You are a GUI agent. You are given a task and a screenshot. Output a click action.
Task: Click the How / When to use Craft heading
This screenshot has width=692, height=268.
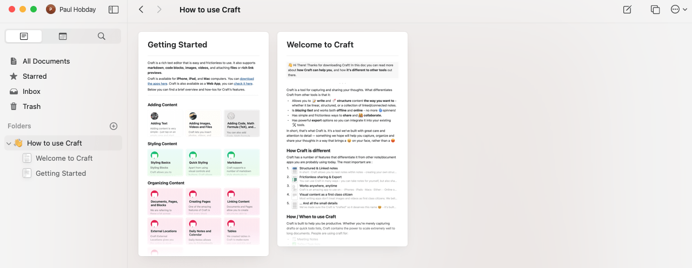tap(311, 217)
